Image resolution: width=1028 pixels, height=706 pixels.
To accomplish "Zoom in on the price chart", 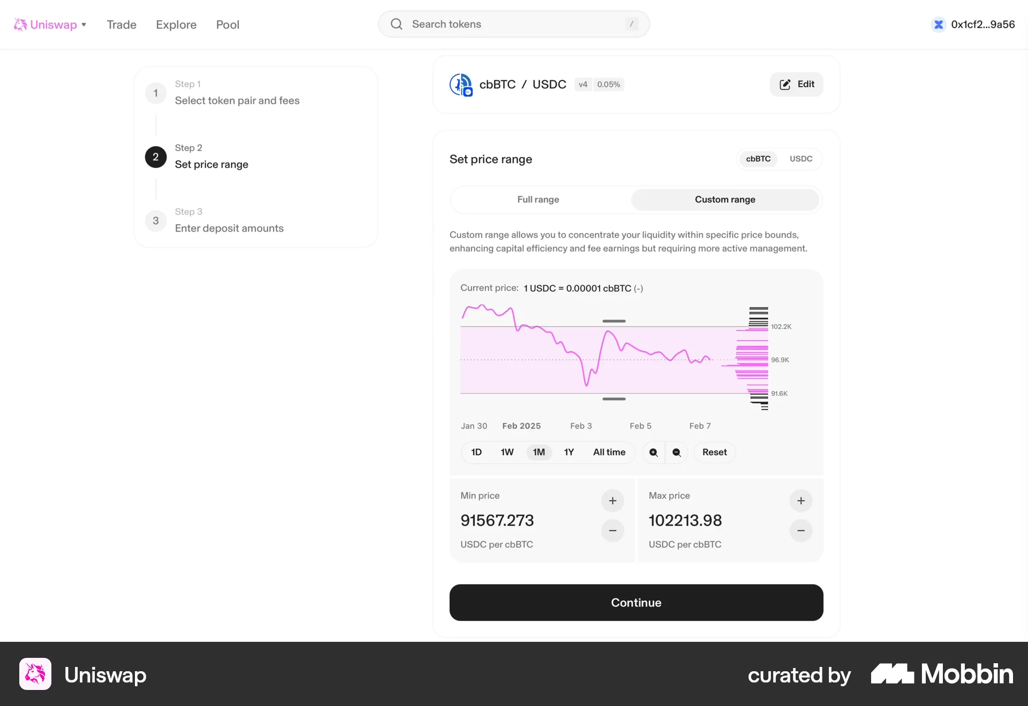I will (x=653, y=452).
